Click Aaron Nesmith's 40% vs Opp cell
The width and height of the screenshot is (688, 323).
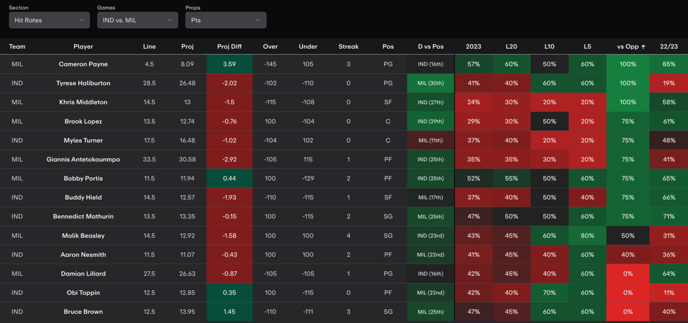[x=628, y=255]
